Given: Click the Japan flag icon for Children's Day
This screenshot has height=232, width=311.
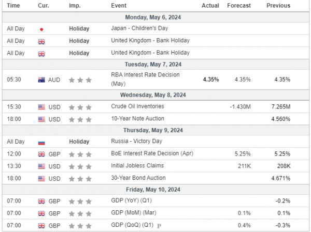Looking at the screenshot, I should 41,29.
